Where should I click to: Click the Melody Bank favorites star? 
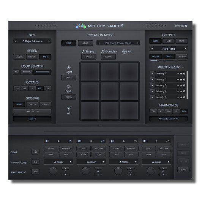(183, 67)
